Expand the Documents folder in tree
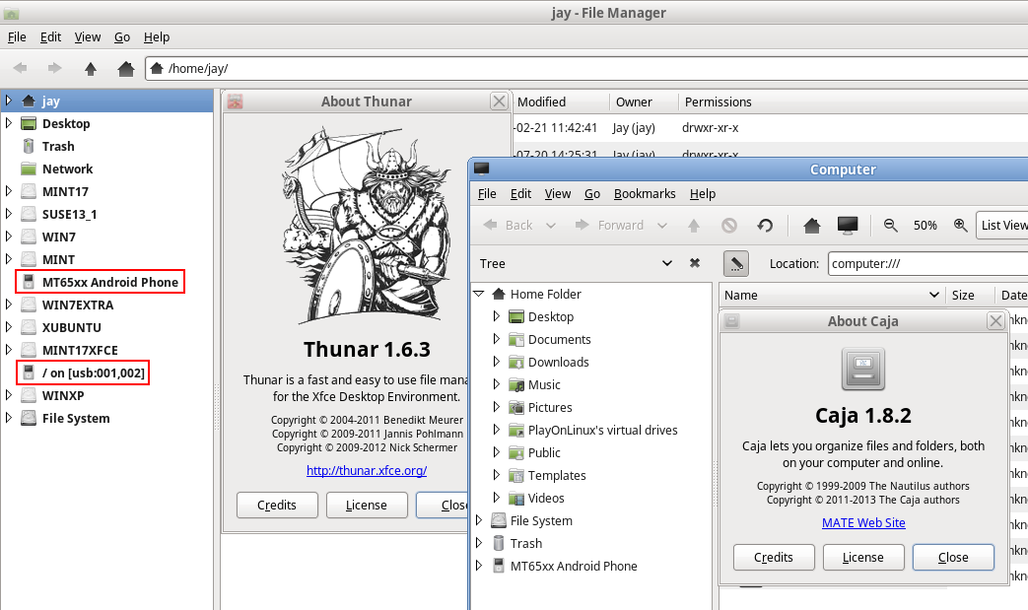Viewport: 1028px width, 610px height. [x=497, y=340]
